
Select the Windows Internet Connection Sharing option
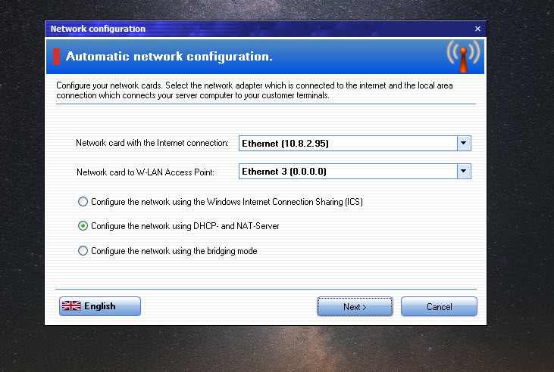[83, 202]
